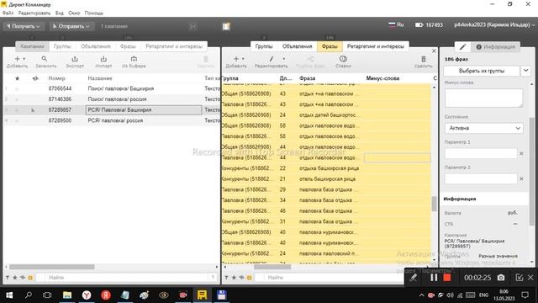
Task: Click the Выбрать их группы button
Action: pos(482,71)
